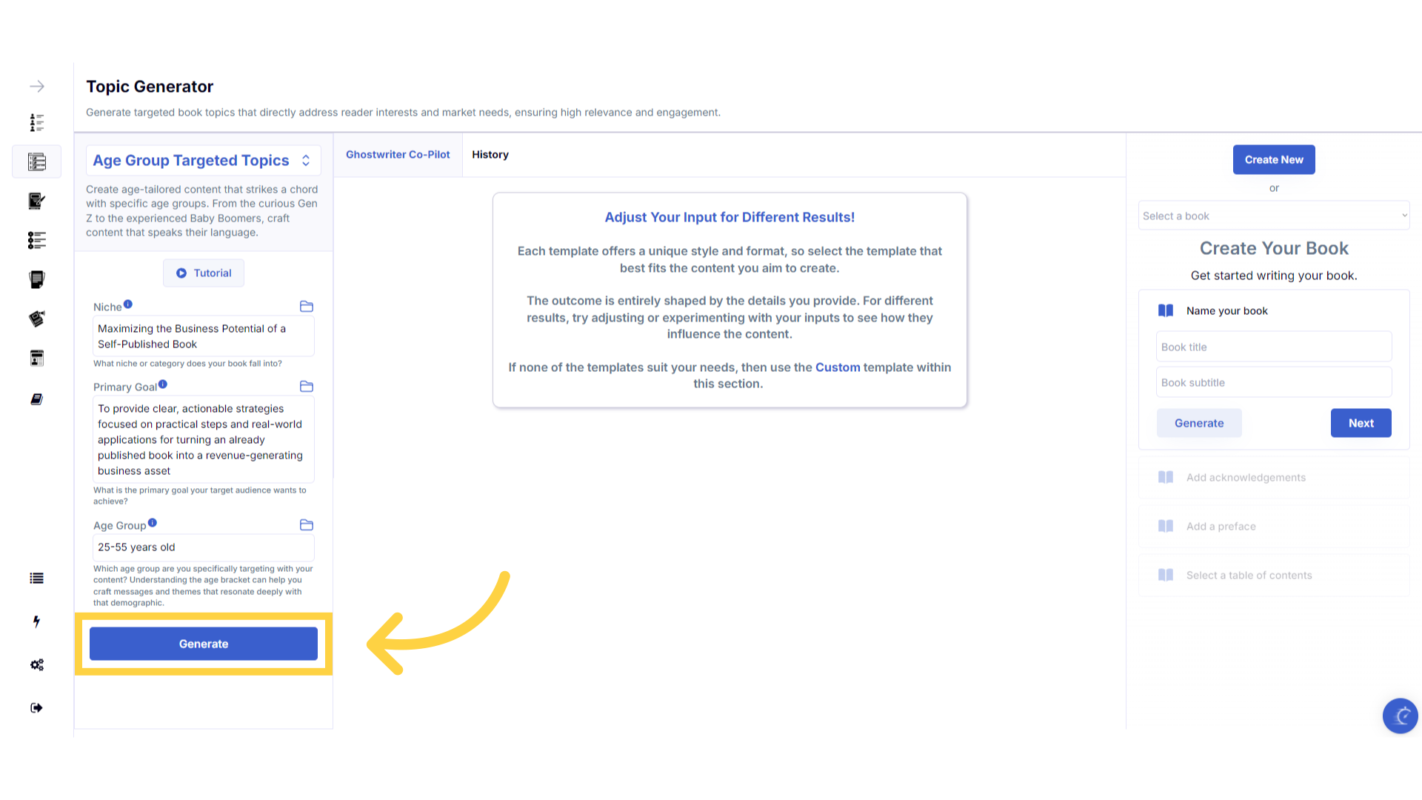1422x800 pixels.
Task: Open folder icon beside Primary Goal
Action: pyautogui.click(x=307, y=387)
